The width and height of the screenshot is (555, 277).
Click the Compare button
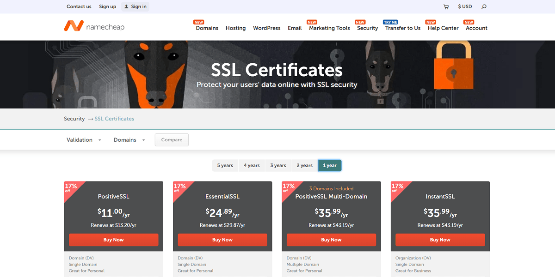point(172,140)
